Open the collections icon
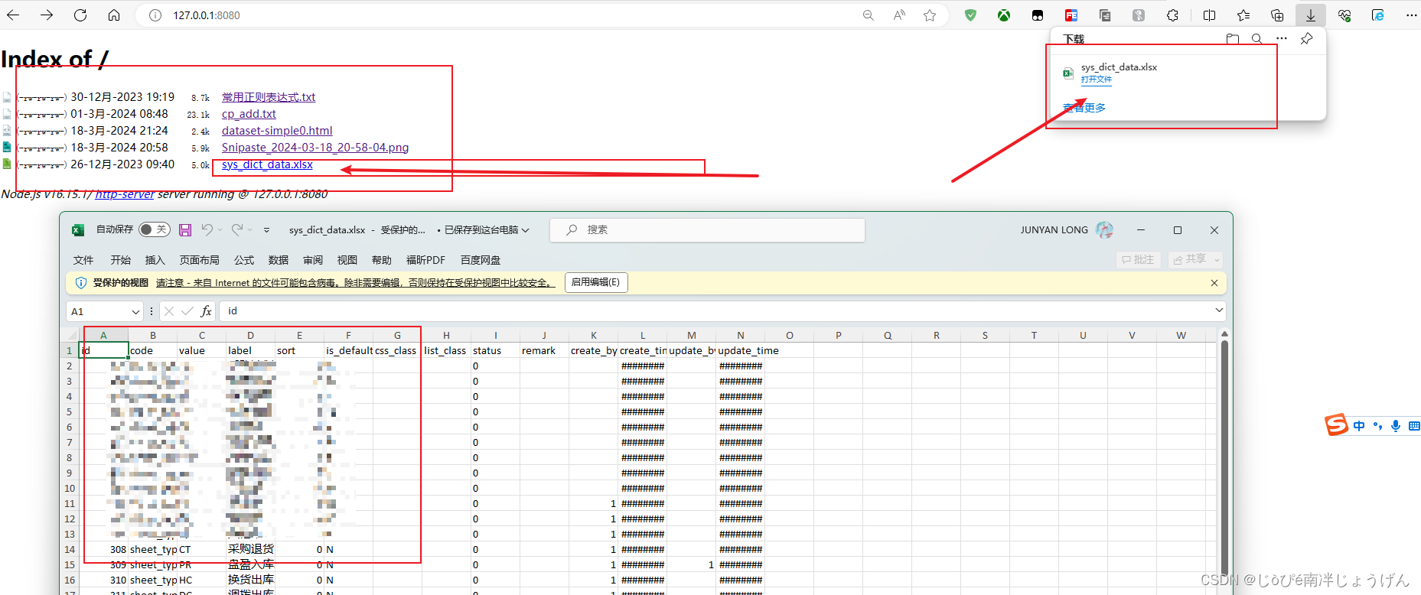This screenshot has height=595, width=1421. tap(1277, 15)
